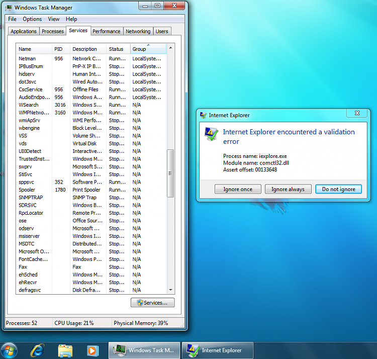Select the MSDTC service
377x359 pixels.
(x=91, y=244)
